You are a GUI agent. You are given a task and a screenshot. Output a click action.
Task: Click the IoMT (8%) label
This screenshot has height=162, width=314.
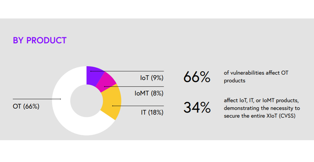click(x=149, y=93)
